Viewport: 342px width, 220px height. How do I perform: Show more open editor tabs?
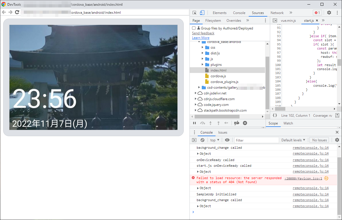pos(323,20)
